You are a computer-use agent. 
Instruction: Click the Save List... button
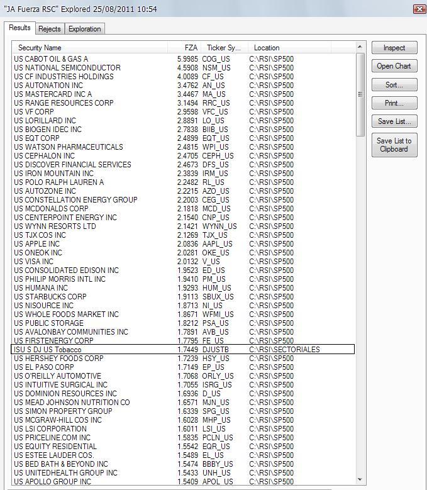pyautogui.click(x=394, y=121)
